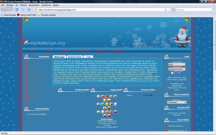Reload the page with the refresh icon
The height and width of the screenshot is (135, 216).
point(17,10)
